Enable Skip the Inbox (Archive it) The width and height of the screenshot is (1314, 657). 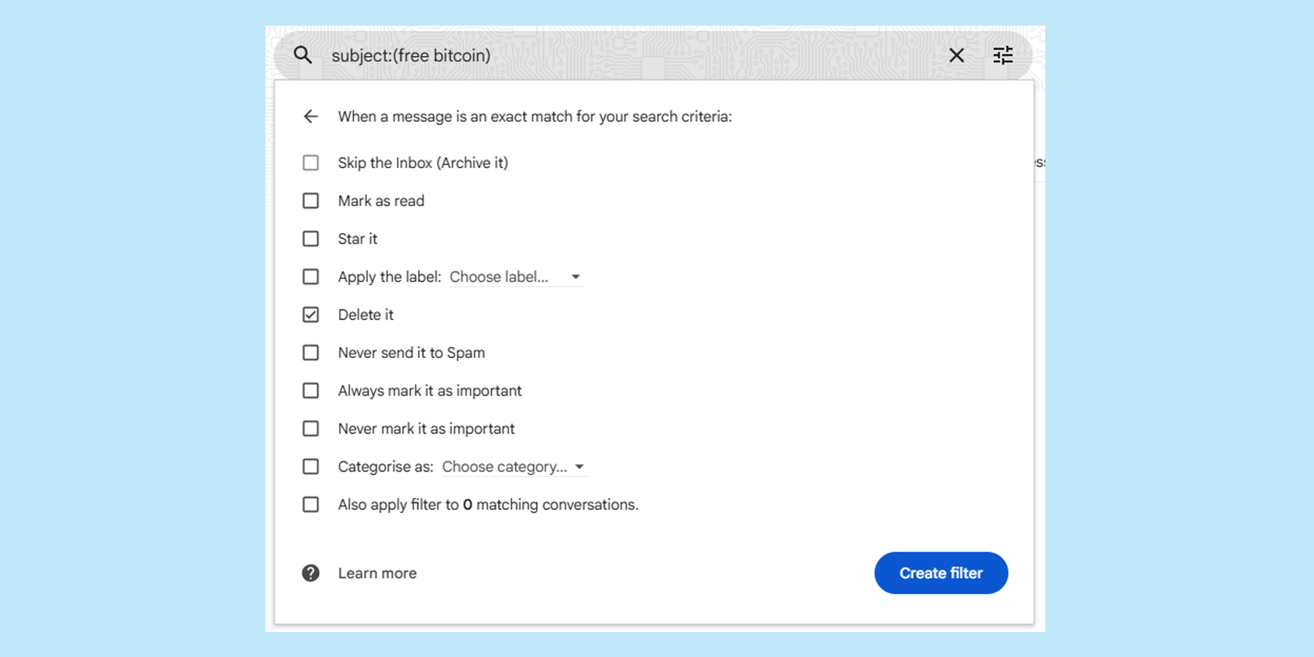pos(310,162)
